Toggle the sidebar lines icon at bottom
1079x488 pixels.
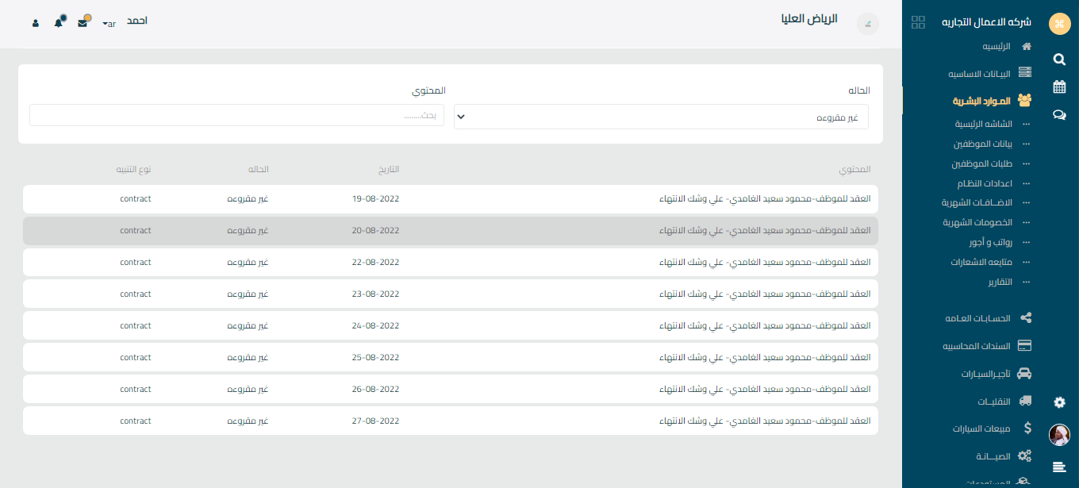(1059, 467)
